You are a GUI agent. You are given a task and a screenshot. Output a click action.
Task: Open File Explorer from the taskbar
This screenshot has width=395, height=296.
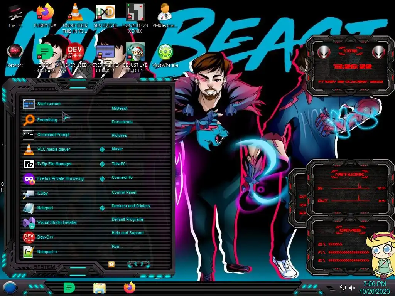(x=99, y=288)
